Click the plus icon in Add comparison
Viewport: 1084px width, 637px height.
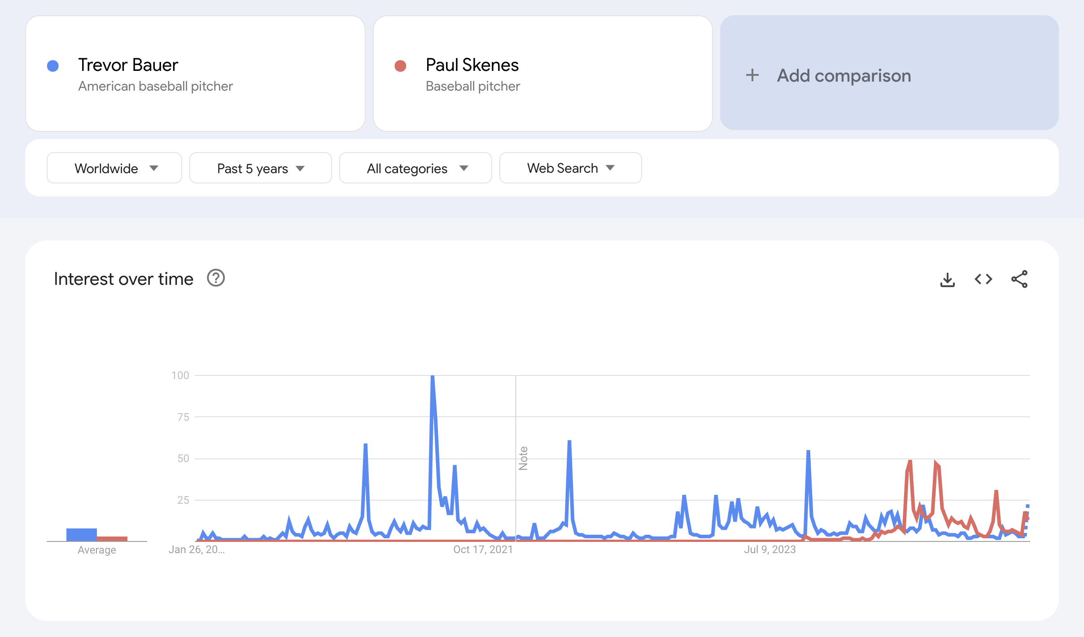(752, 75)
